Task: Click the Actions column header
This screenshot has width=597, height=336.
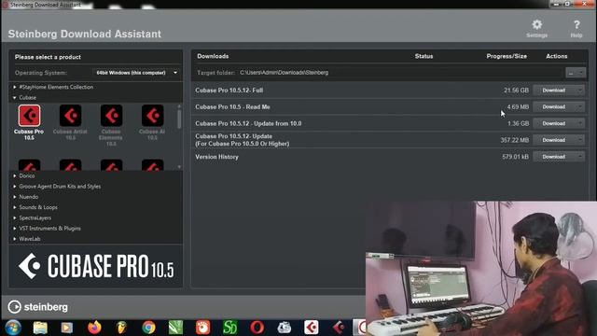Action: (x=557, y=56)
